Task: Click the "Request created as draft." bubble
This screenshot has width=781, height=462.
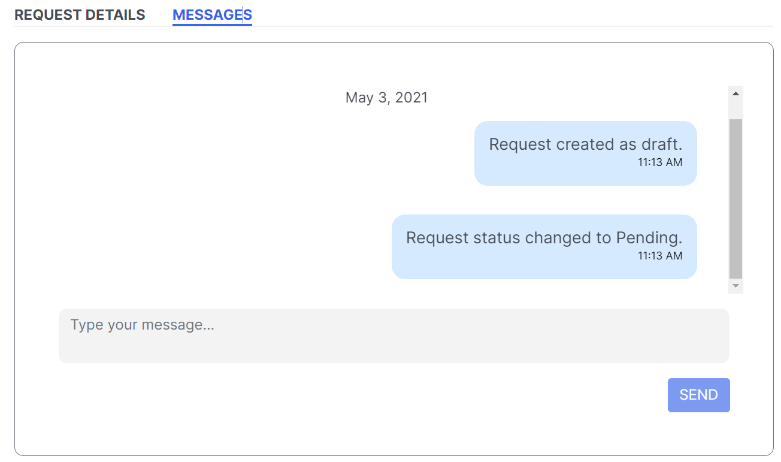Action: (x=585, y=153)
